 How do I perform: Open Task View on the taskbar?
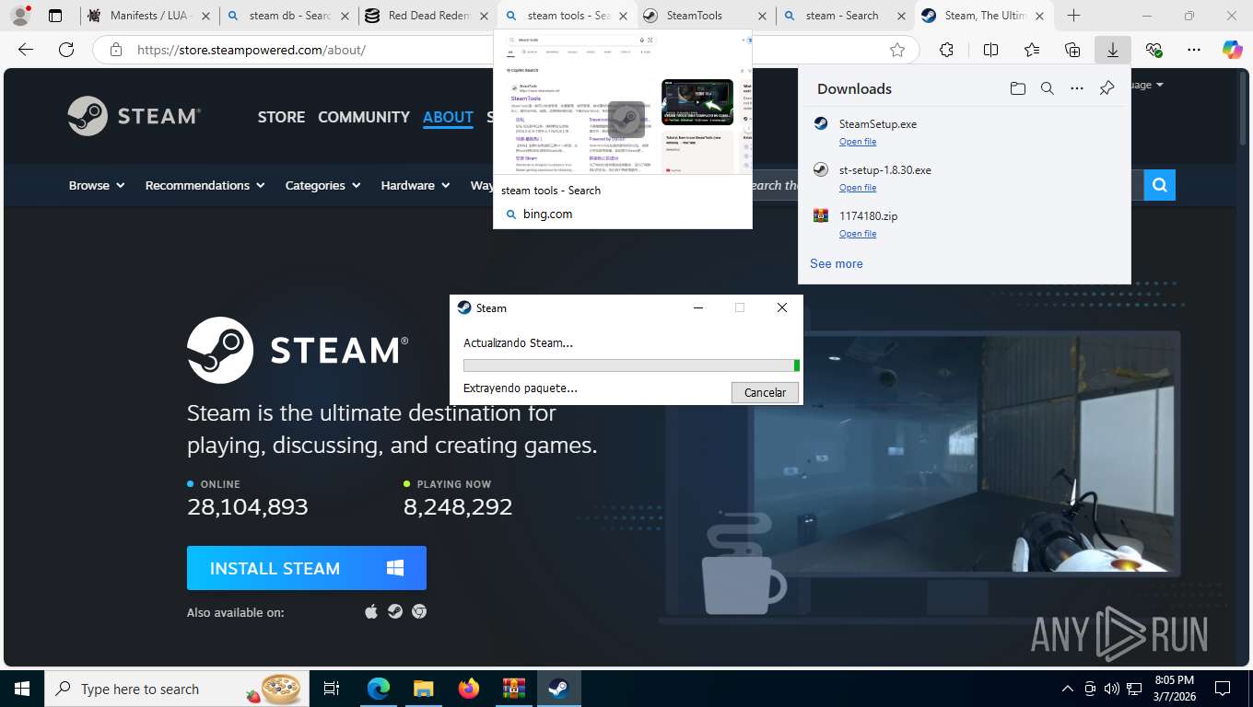(332, 689)
